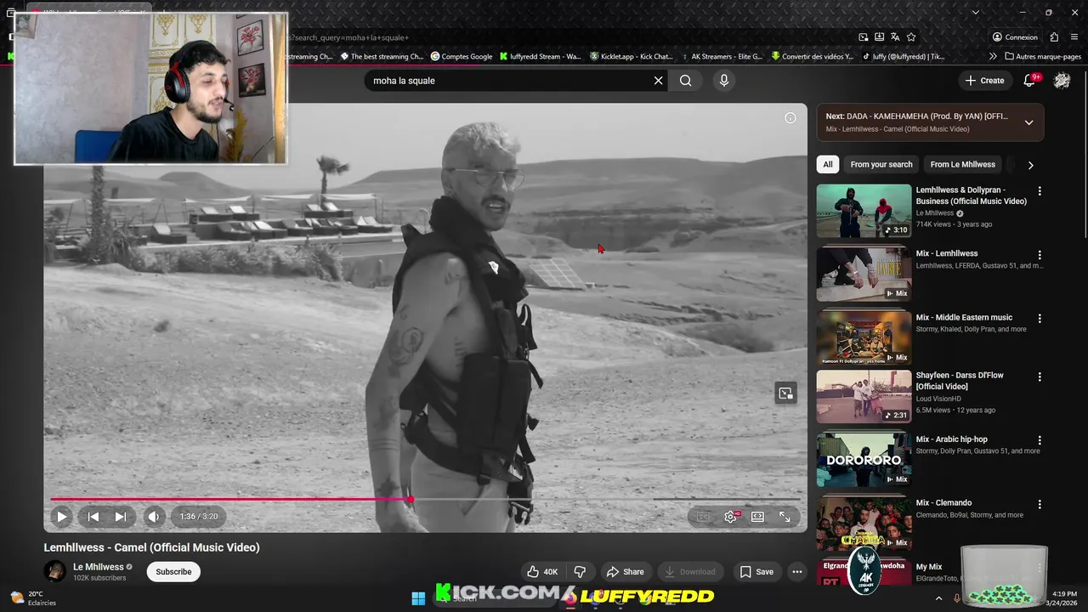Open options for Mix - Lemhllwess
1088x612 pixels.
(1039, 255)
